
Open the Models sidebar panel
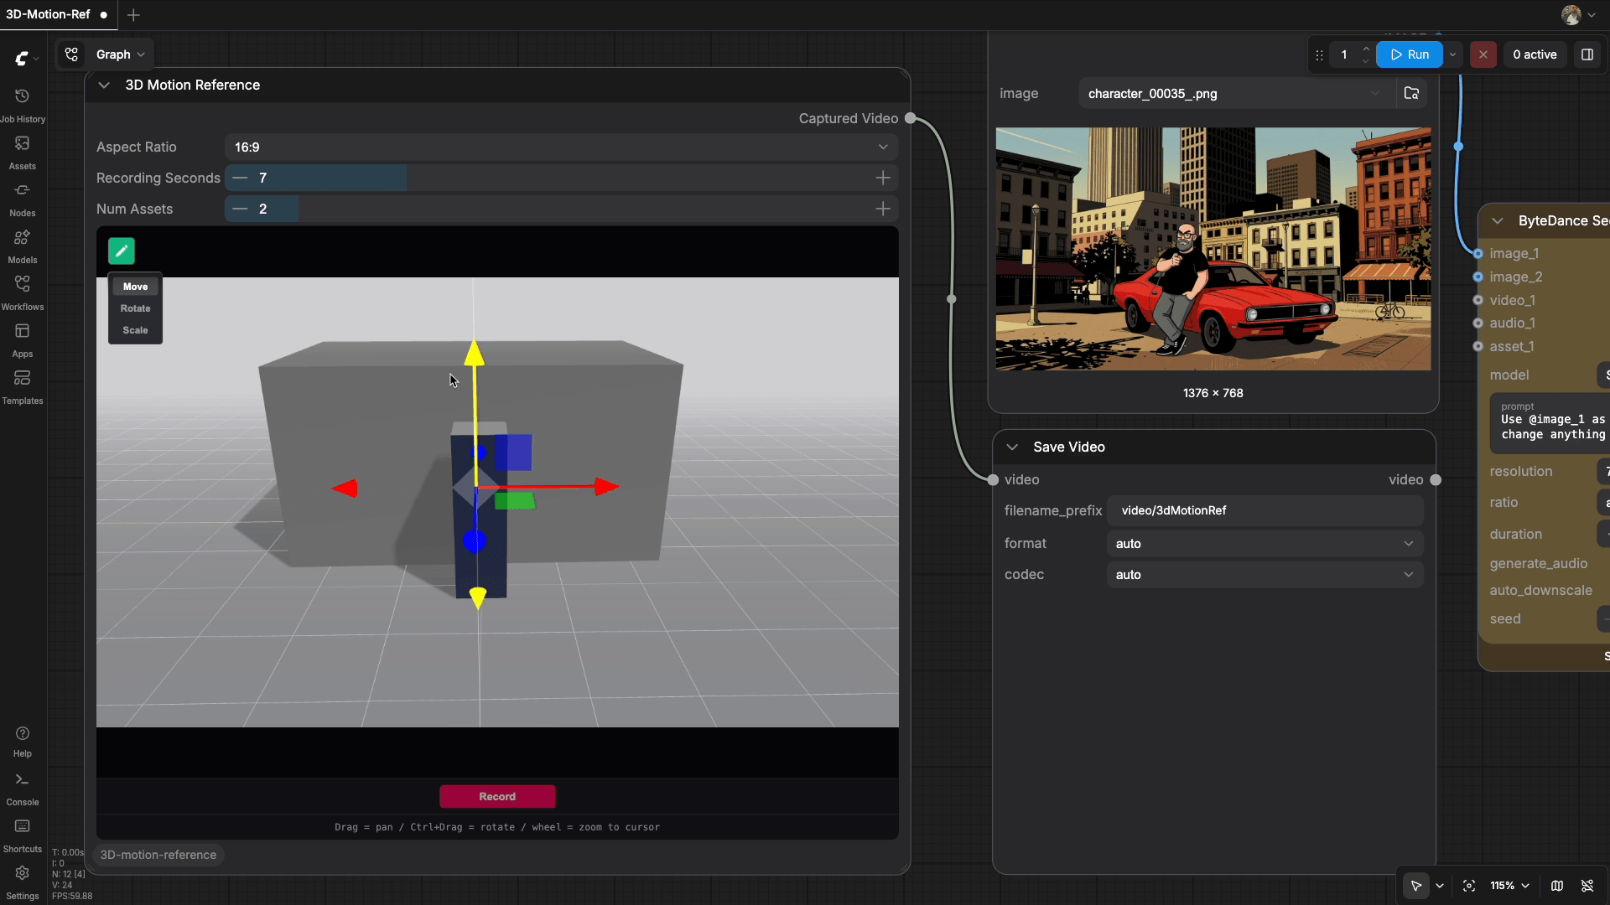(x=23, y=246)
